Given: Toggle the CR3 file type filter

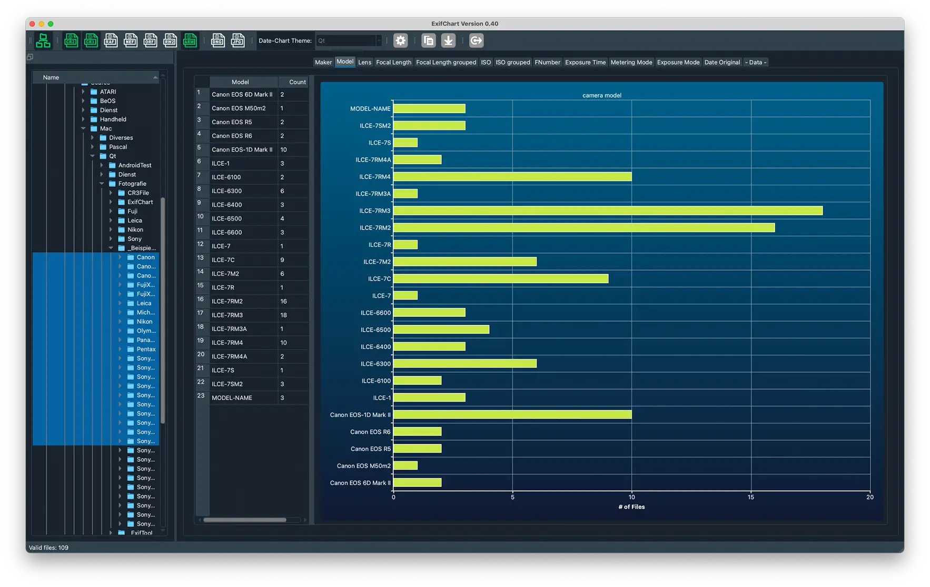Looking at the screenshot, I should (91, 41).
